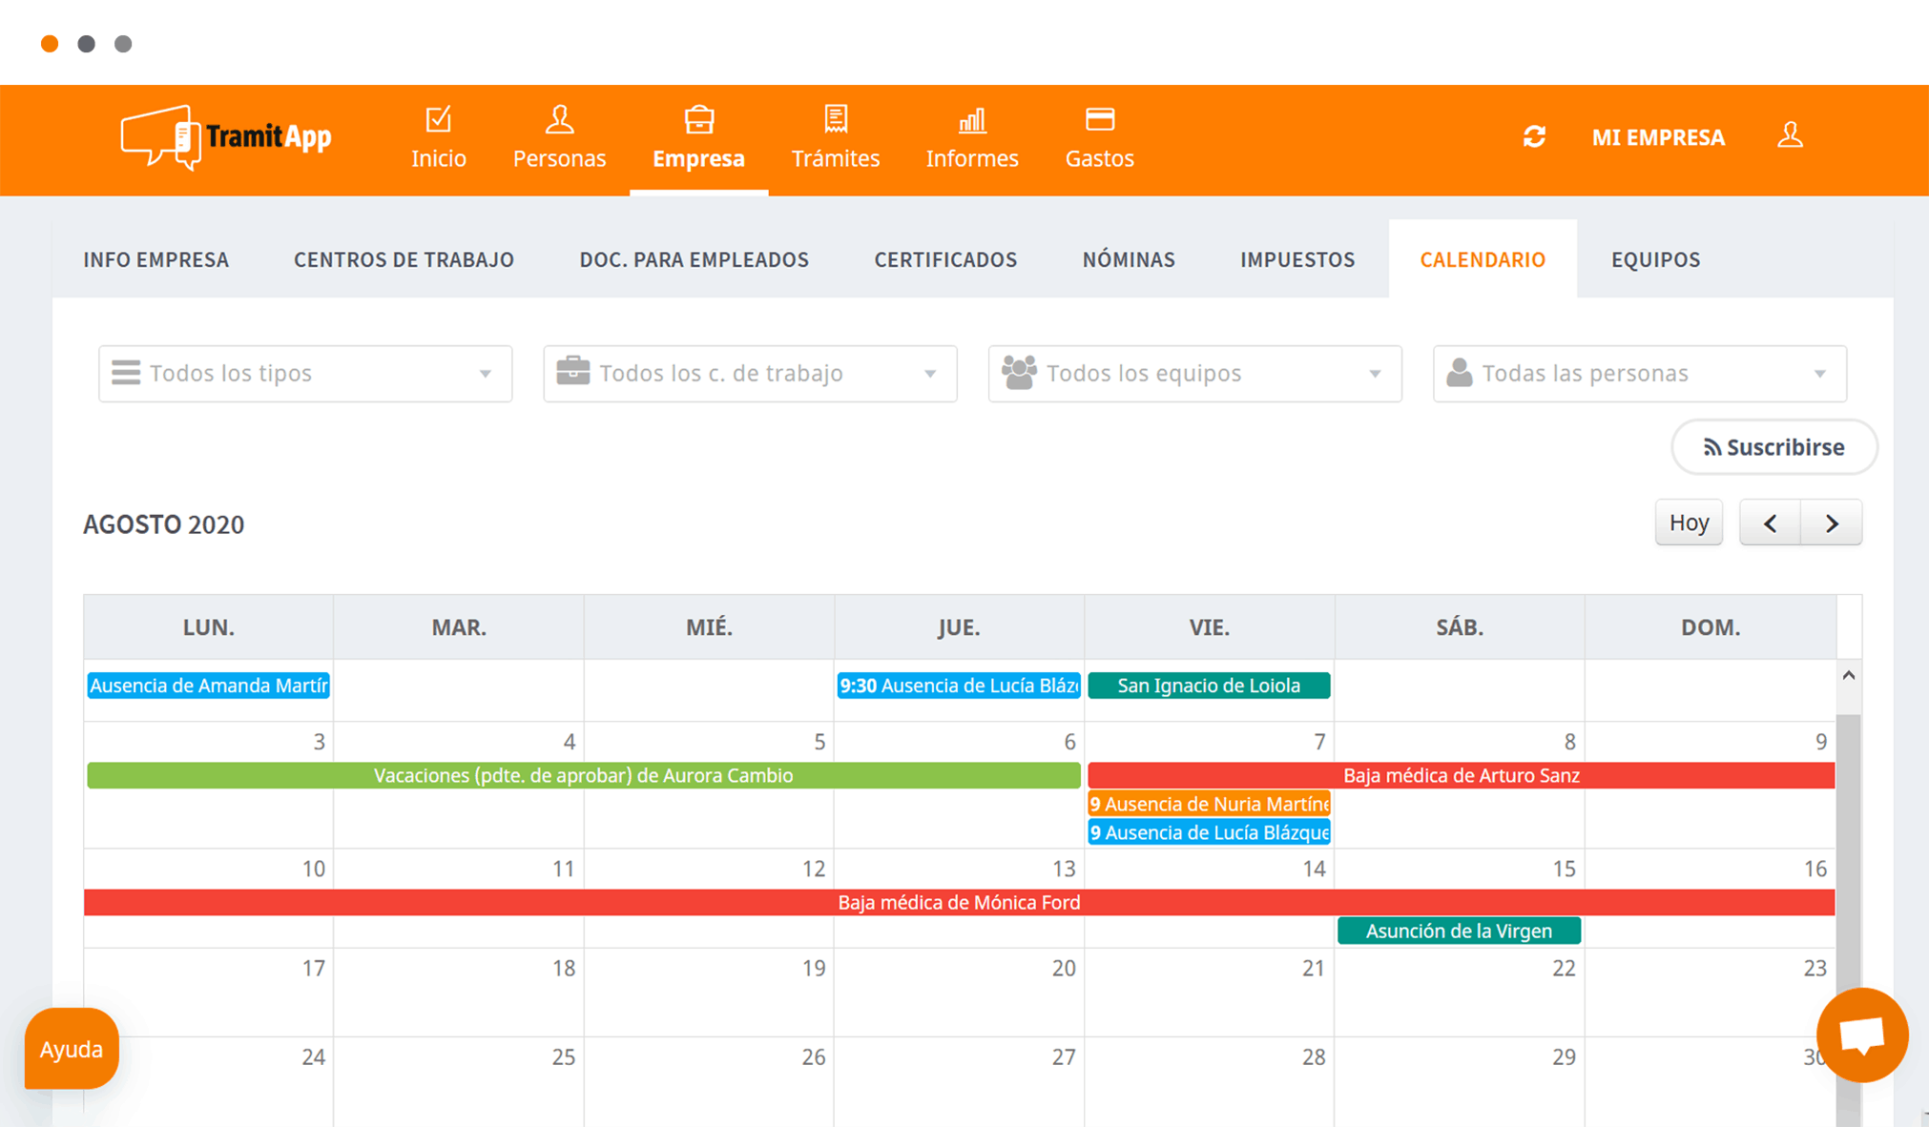This screenshot has width=1929, height=1127.
Task: Click the SÁB. column header
Action: click(x=1460, y=627)
